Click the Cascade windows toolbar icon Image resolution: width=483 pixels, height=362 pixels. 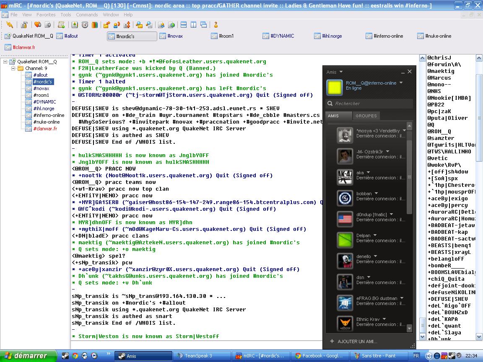[203, 25]
